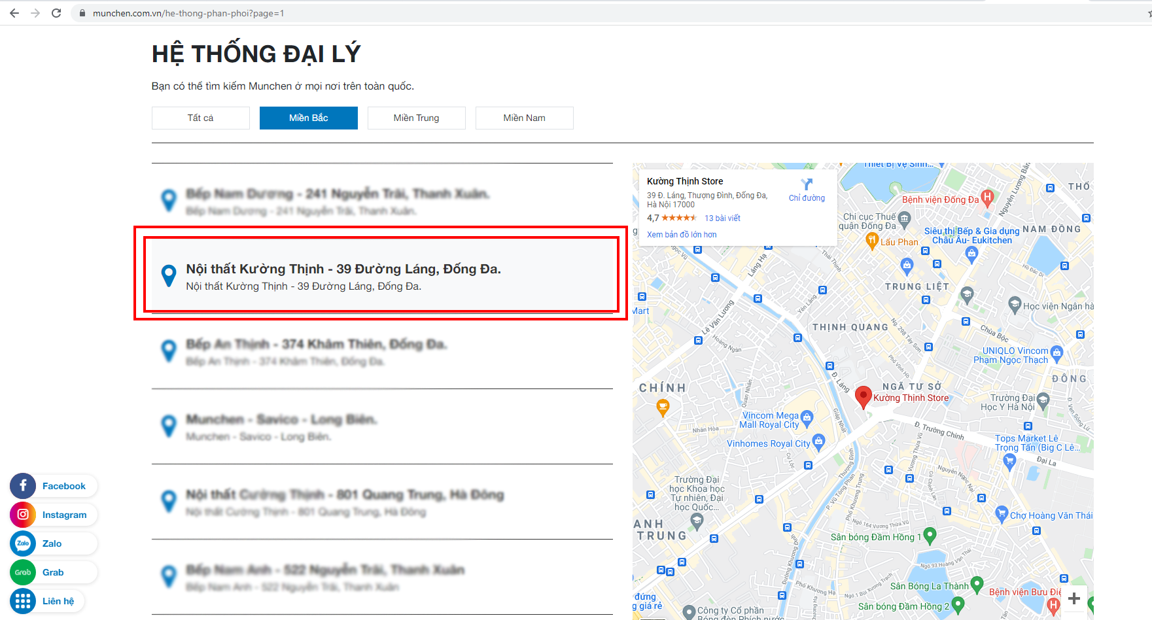Select dealer Bếp An Thịnh - 374 Khâm Thiên
Viewport: 1152px width, 620px height.
[382, 351]
